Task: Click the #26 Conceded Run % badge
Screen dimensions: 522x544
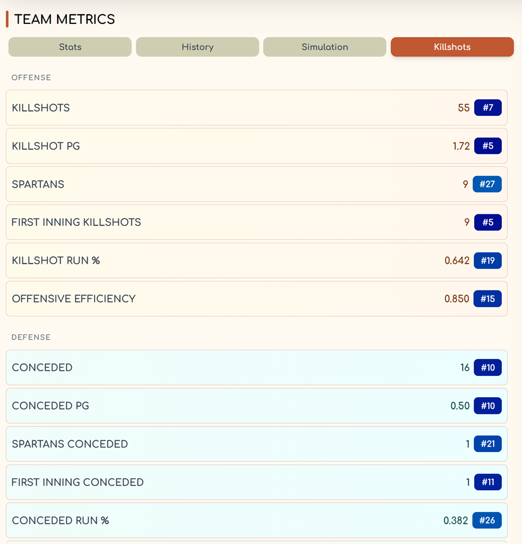Action: coord(487,521)
